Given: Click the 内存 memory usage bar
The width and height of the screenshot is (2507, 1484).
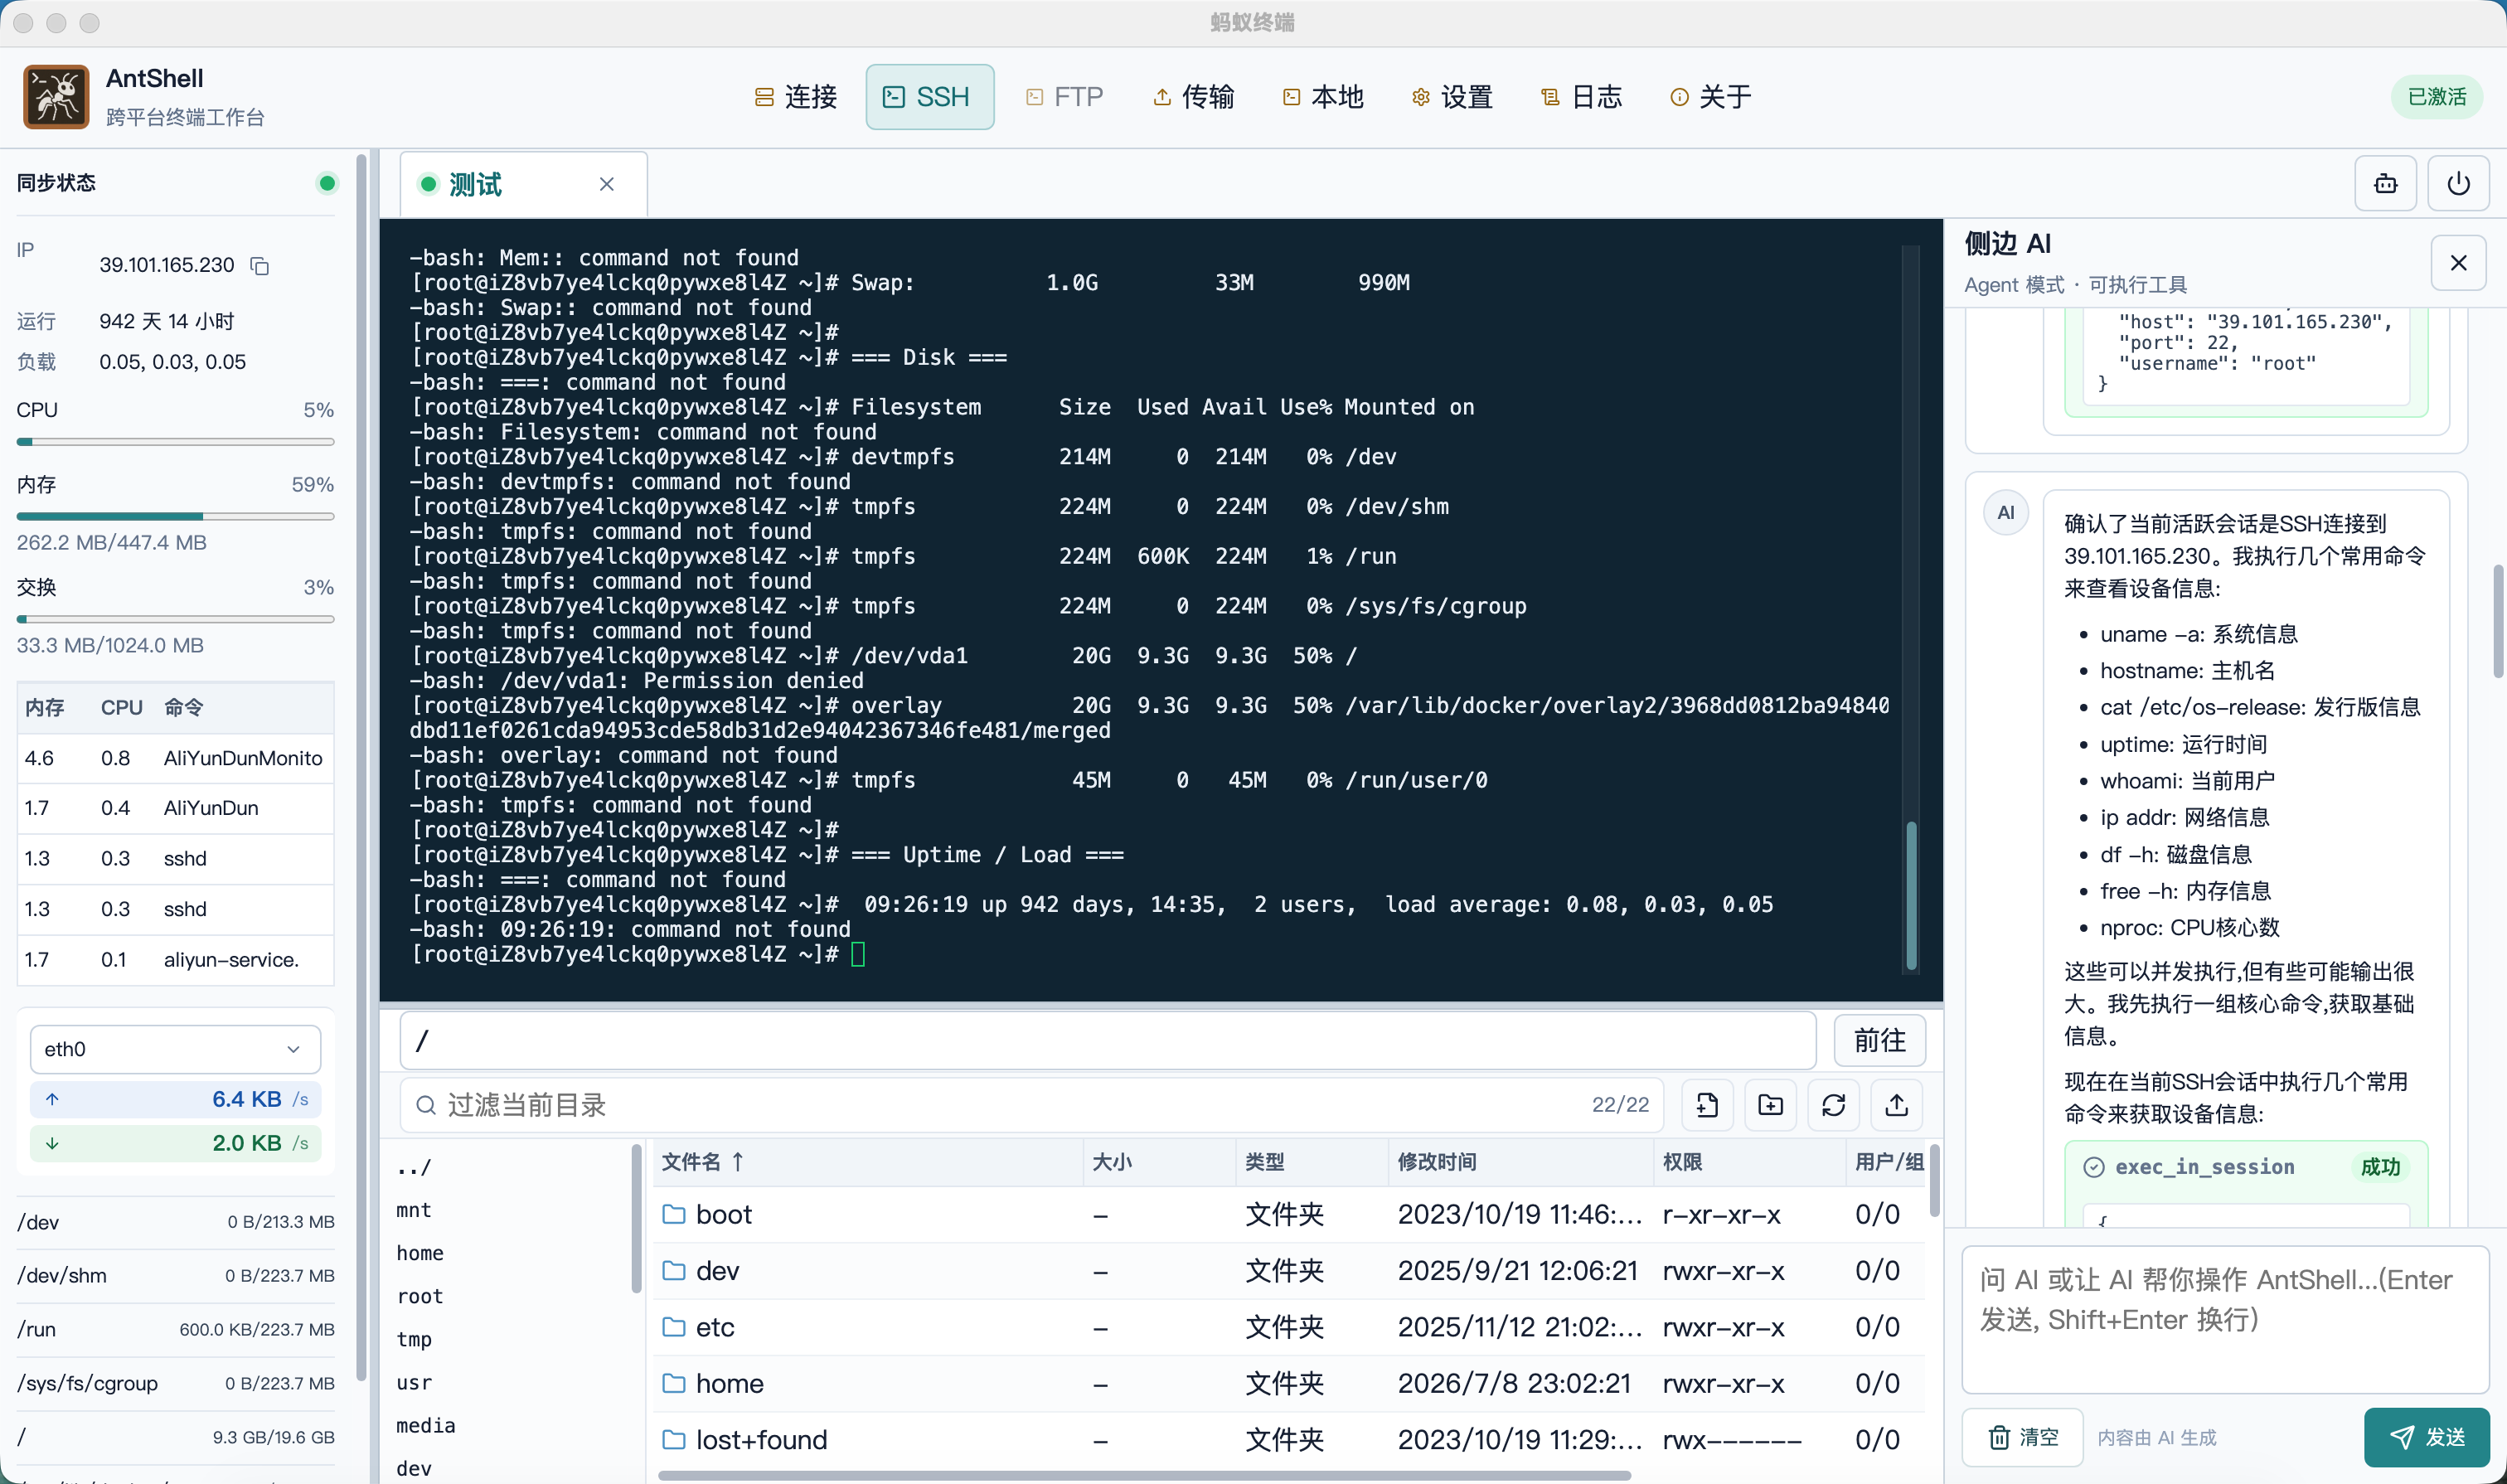Looking at the screenshot, I should pos(175,516).
